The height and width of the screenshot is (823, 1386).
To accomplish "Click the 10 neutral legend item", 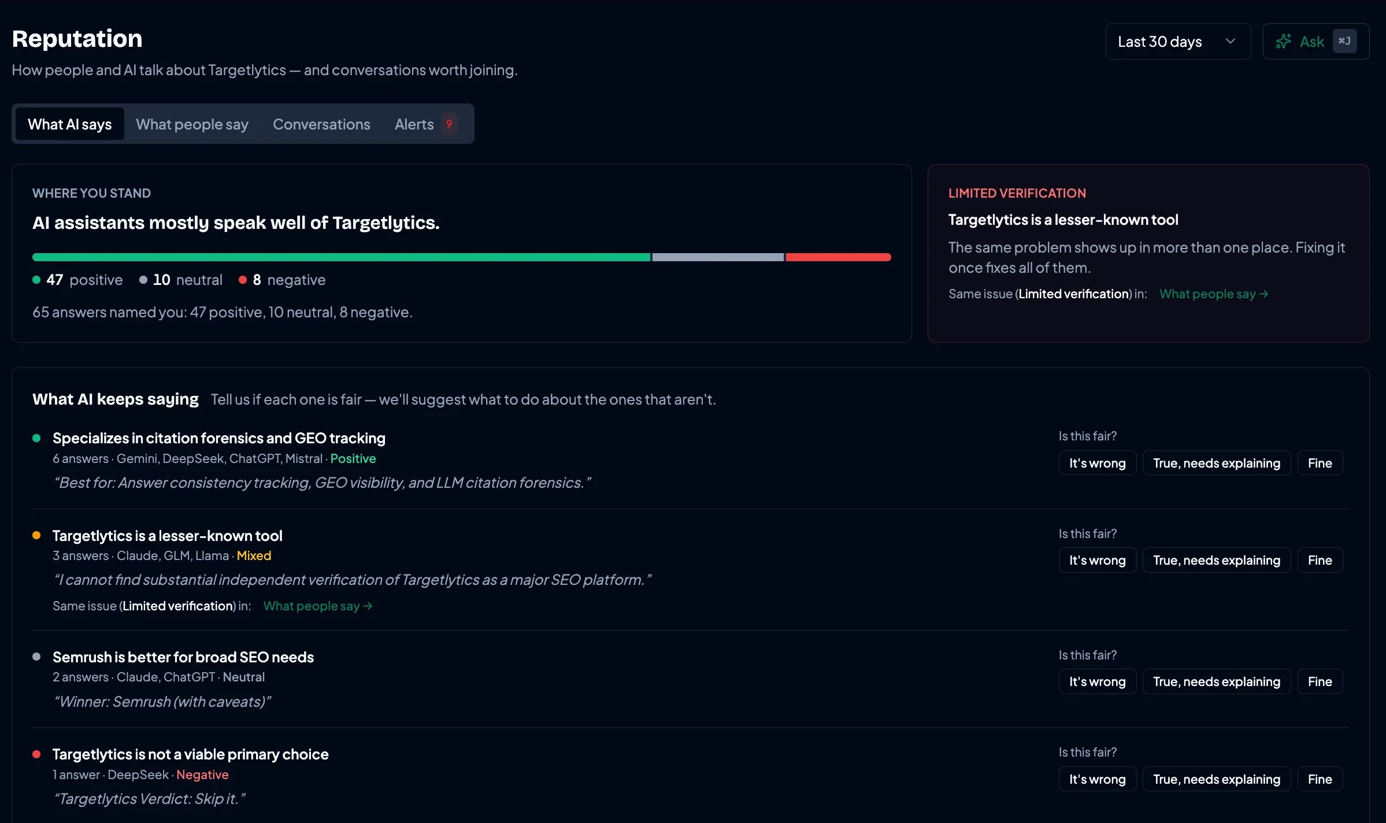I will pyautogui.click(x=181, y=280).
